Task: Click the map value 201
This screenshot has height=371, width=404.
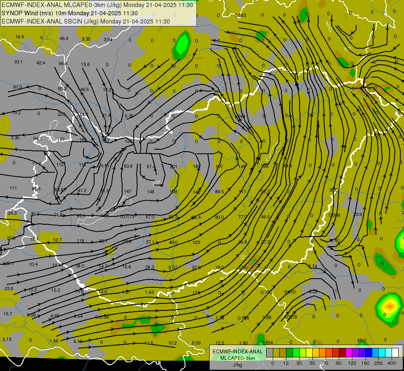Action: [x=174, y=167]
